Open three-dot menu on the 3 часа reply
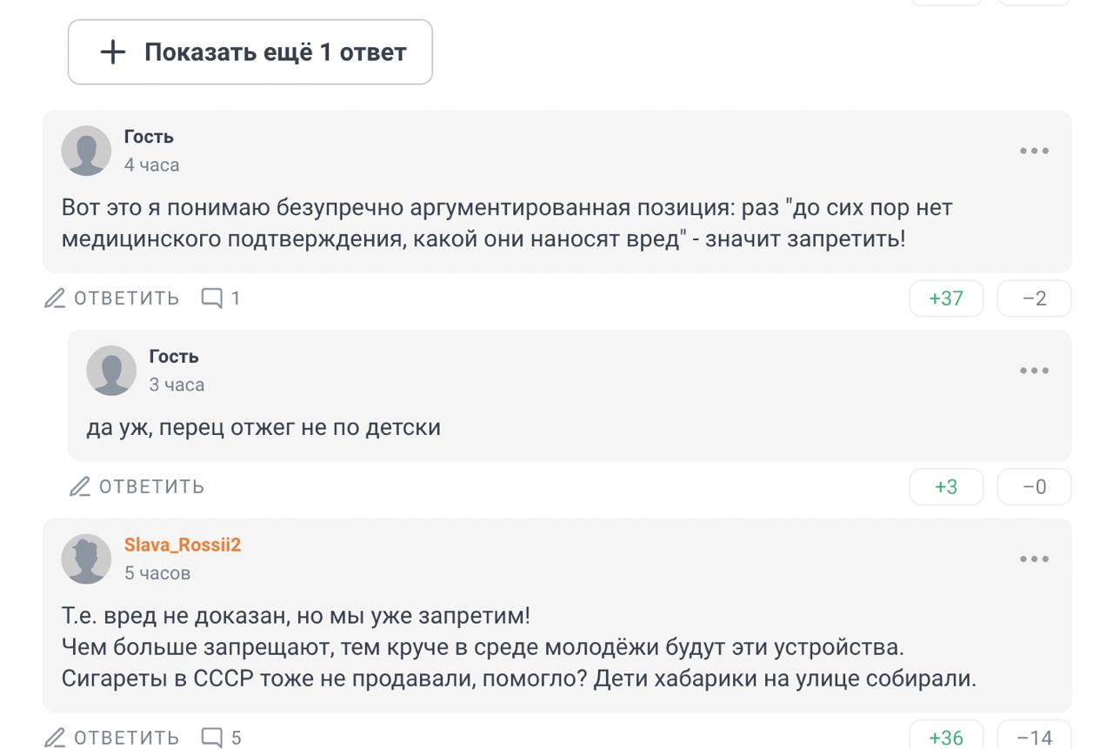Viewport: 1113px width, 749px height. 1034,371
